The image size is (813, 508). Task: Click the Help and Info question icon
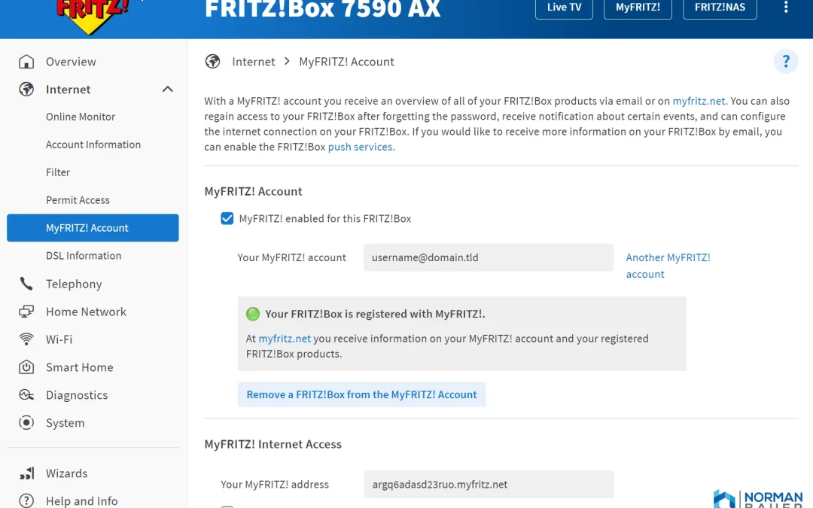(26, 500)
